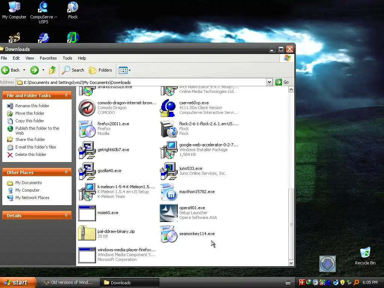Click the Search toolbar button
384x288 pixels.
click(73, 70)
